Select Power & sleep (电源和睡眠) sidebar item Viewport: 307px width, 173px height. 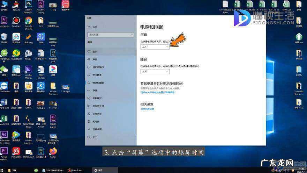[x=111, y=83]
